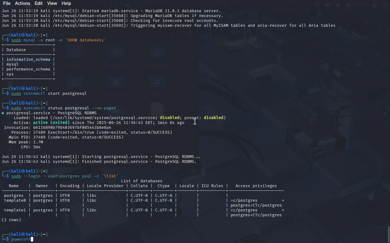Image resolution: width=390 pixels, height=243 pixels.
Task: Click 'postgres' in the Name column
Action: (14, 196)
